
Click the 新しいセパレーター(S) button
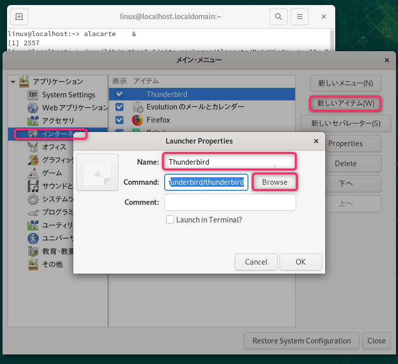pyautogui.click(x=346, y=124)
